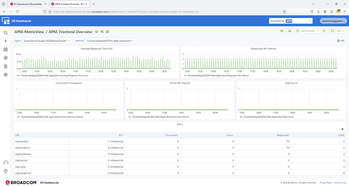Click the PDF export button
The height and width of the screenshot is (187, 349).
tap(341, 41)
